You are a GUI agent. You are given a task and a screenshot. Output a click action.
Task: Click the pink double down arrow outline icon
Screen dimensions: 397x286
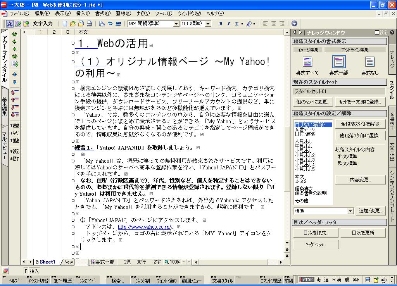(15, 115)
